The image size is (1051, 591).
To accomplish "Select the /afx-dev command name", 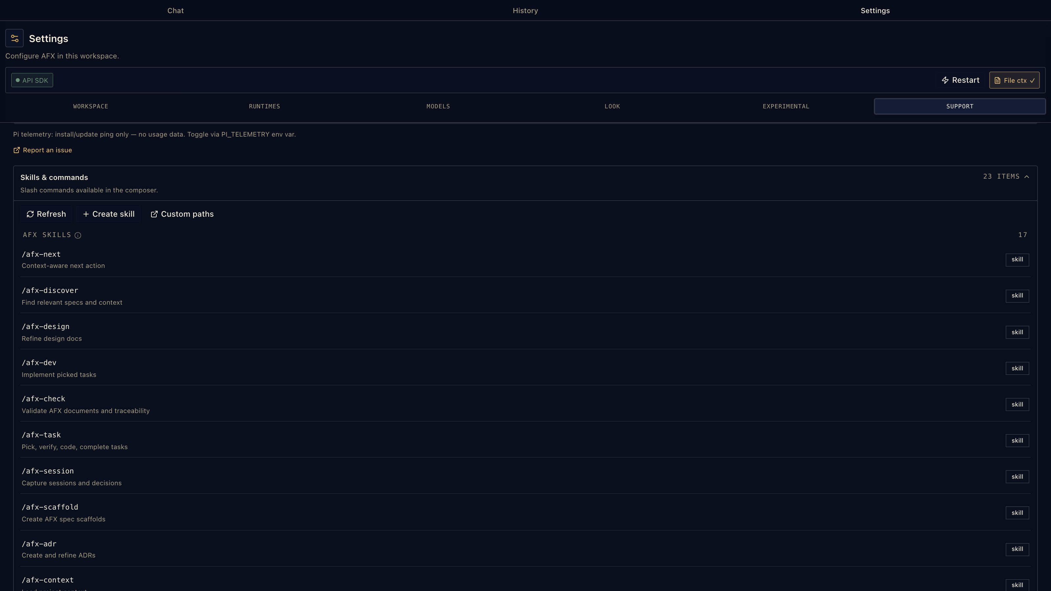I will pos(39,363).
